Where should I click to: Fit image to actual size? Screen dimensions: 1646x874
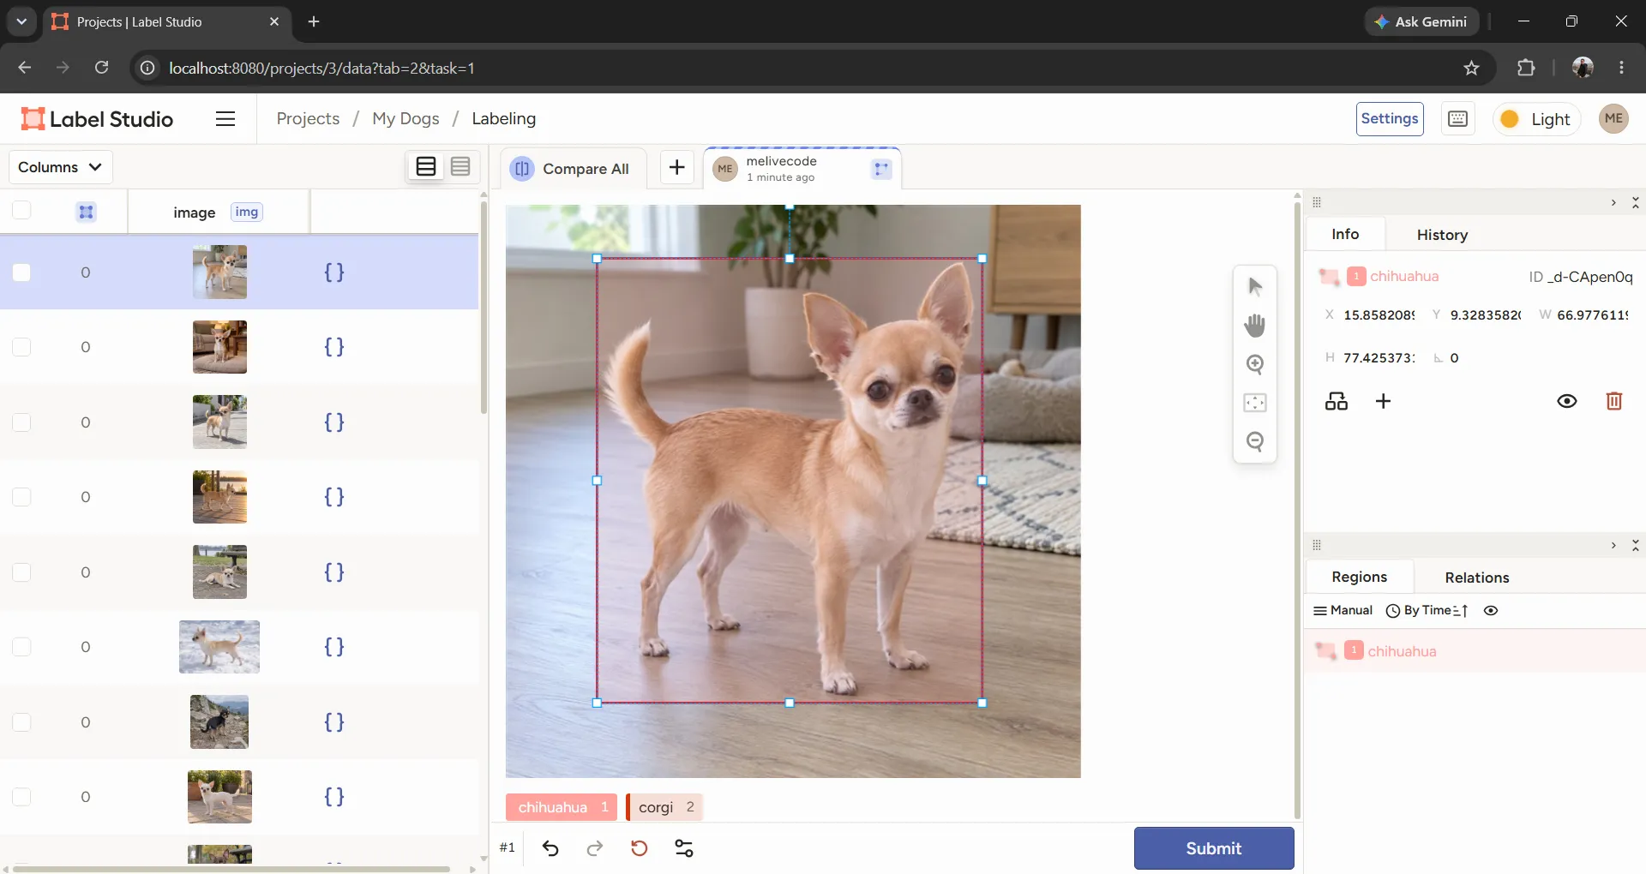[x=1255, y=403]
